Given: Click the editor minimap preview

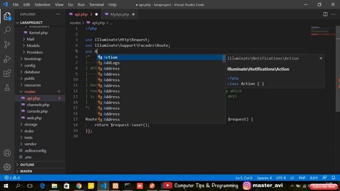Looking at the screenshot, I should [323, 31].
